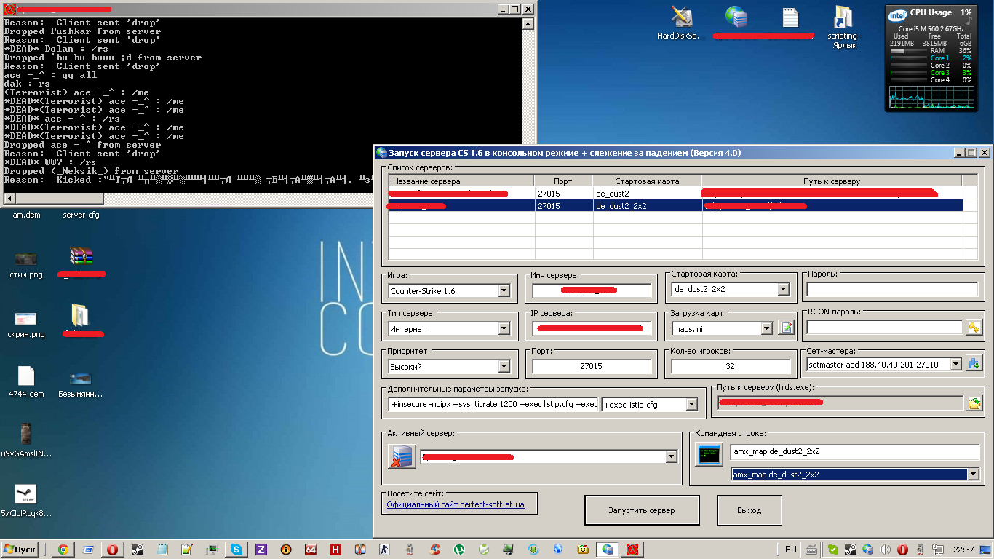Image resolution: width=994 pixels, height=559 pixels.
Task: Click the stop active server icon
Action: click(x=402, y=457)
